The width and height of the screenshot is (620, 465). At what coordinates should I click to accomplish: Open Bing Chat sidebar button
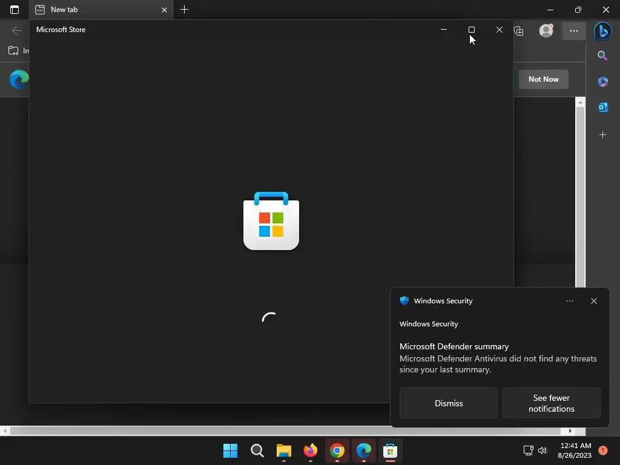[602, 31]
